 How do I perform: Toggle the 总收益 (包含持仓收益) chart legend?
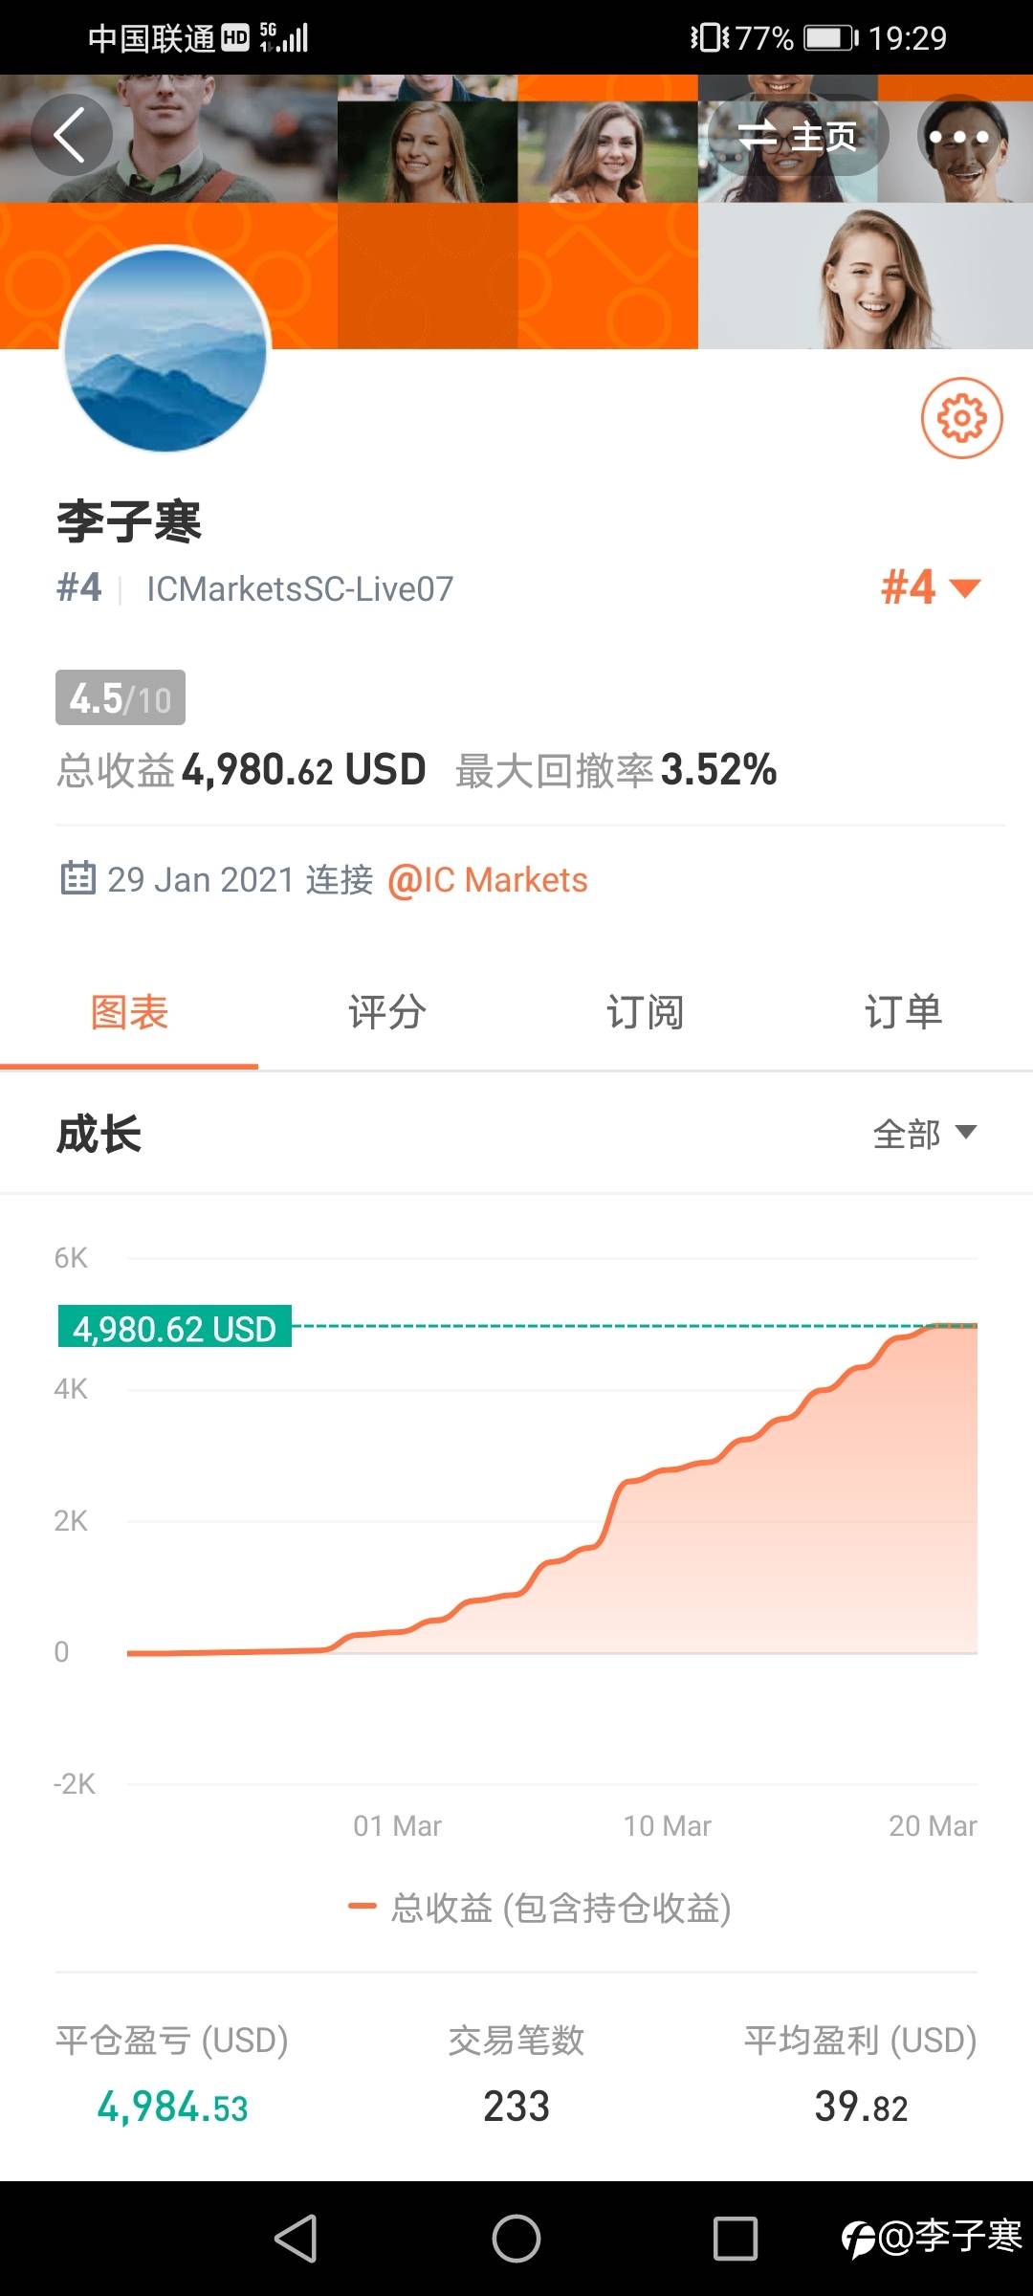tap(540, 1908)
